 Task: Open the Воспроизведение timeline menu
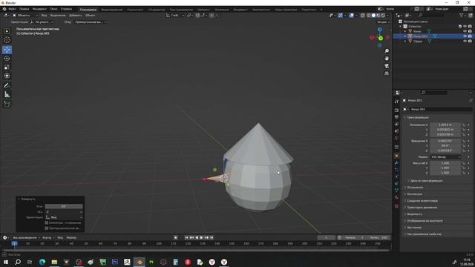point(26,237)
